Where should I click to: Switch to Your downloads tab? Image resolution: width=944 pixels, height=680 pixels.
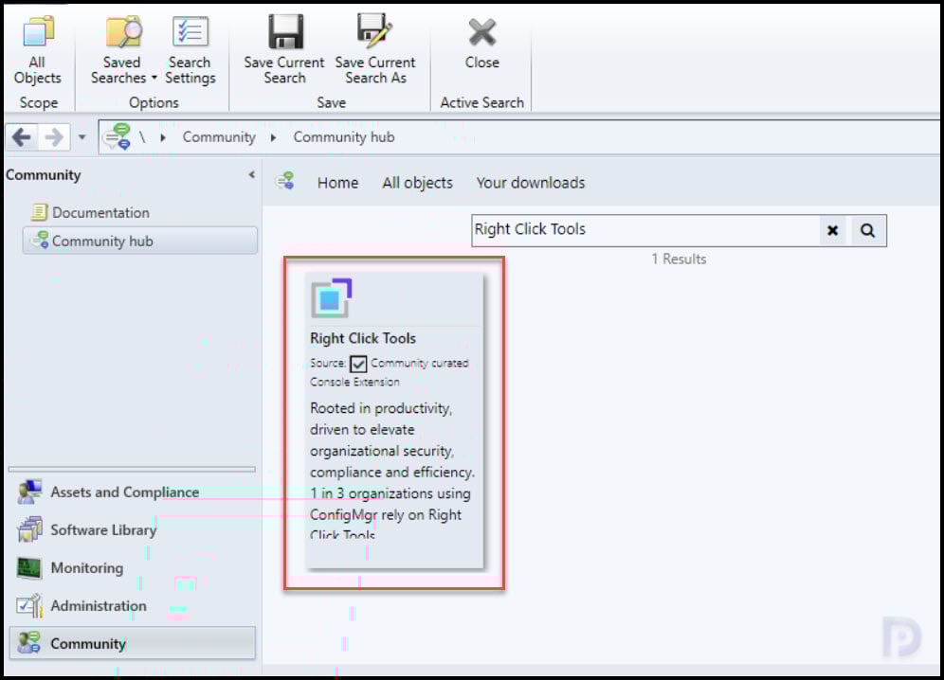coord(531,183)
